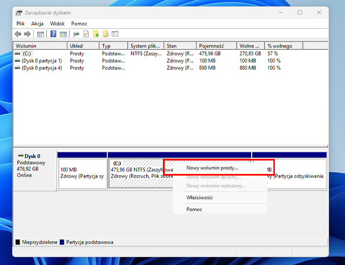Open the Widok menu
Viewport: 345px width, 265px height.
(57, 24)
